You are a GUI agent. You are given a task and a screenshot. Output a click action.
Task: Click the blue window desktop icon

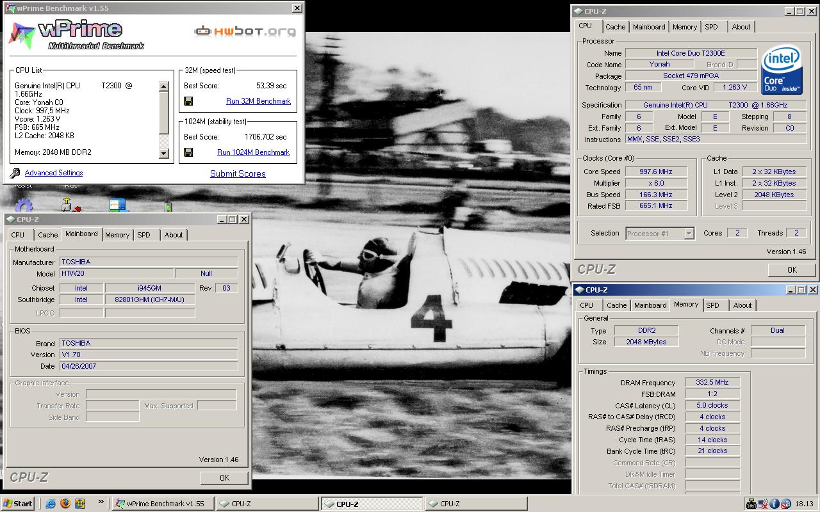click(119, 205)
